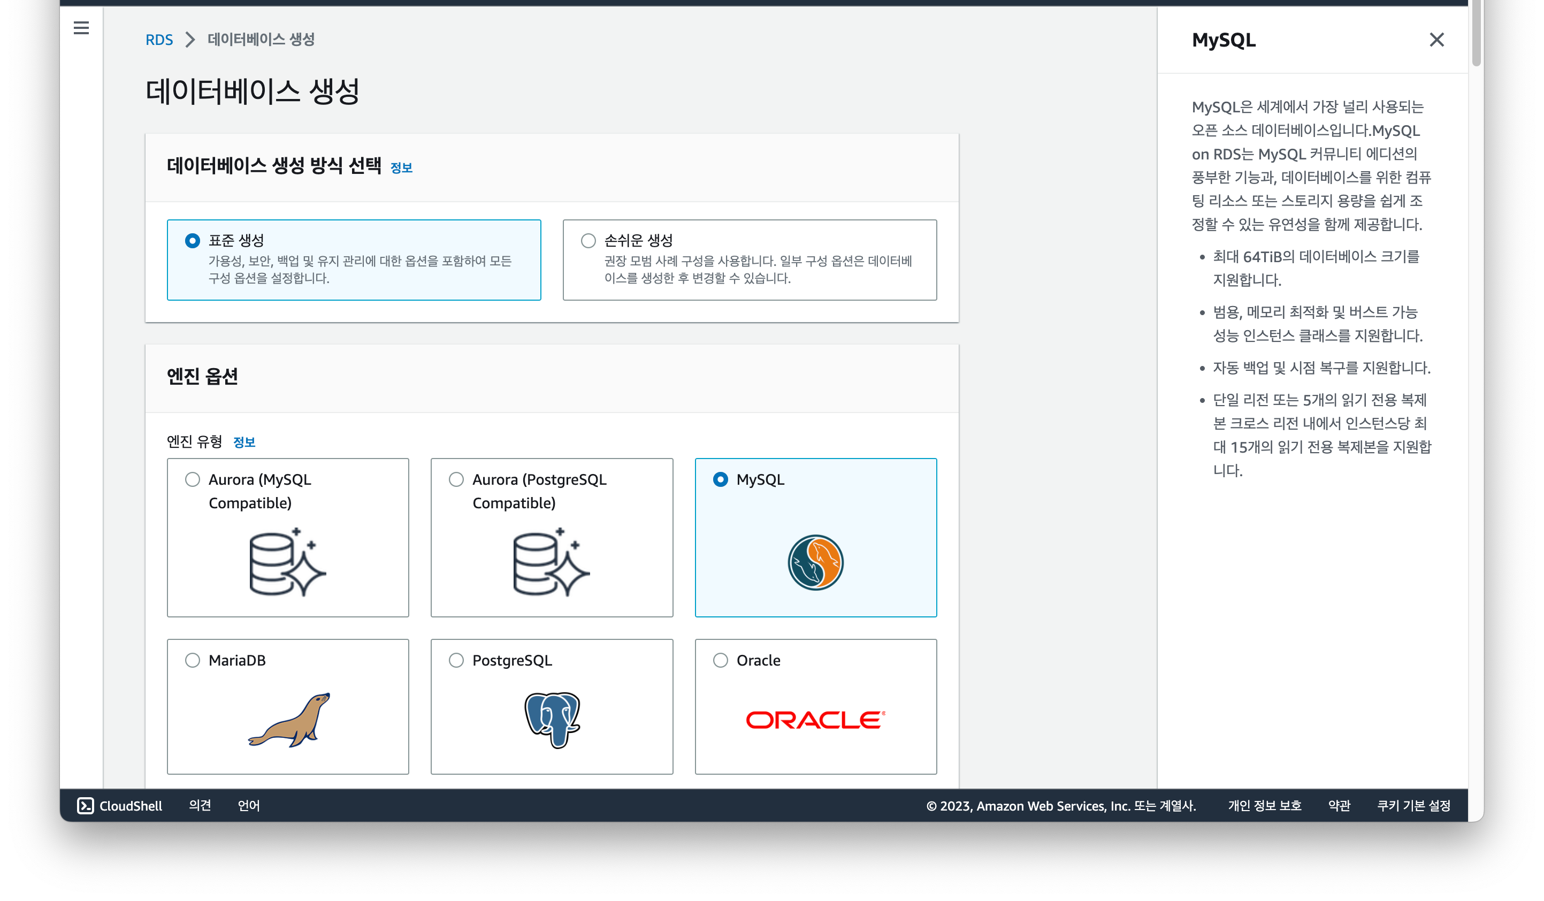Screen dimensions: 1544x901
Task: Open CloudShell from the footer
Action: [x=119, y=805]
